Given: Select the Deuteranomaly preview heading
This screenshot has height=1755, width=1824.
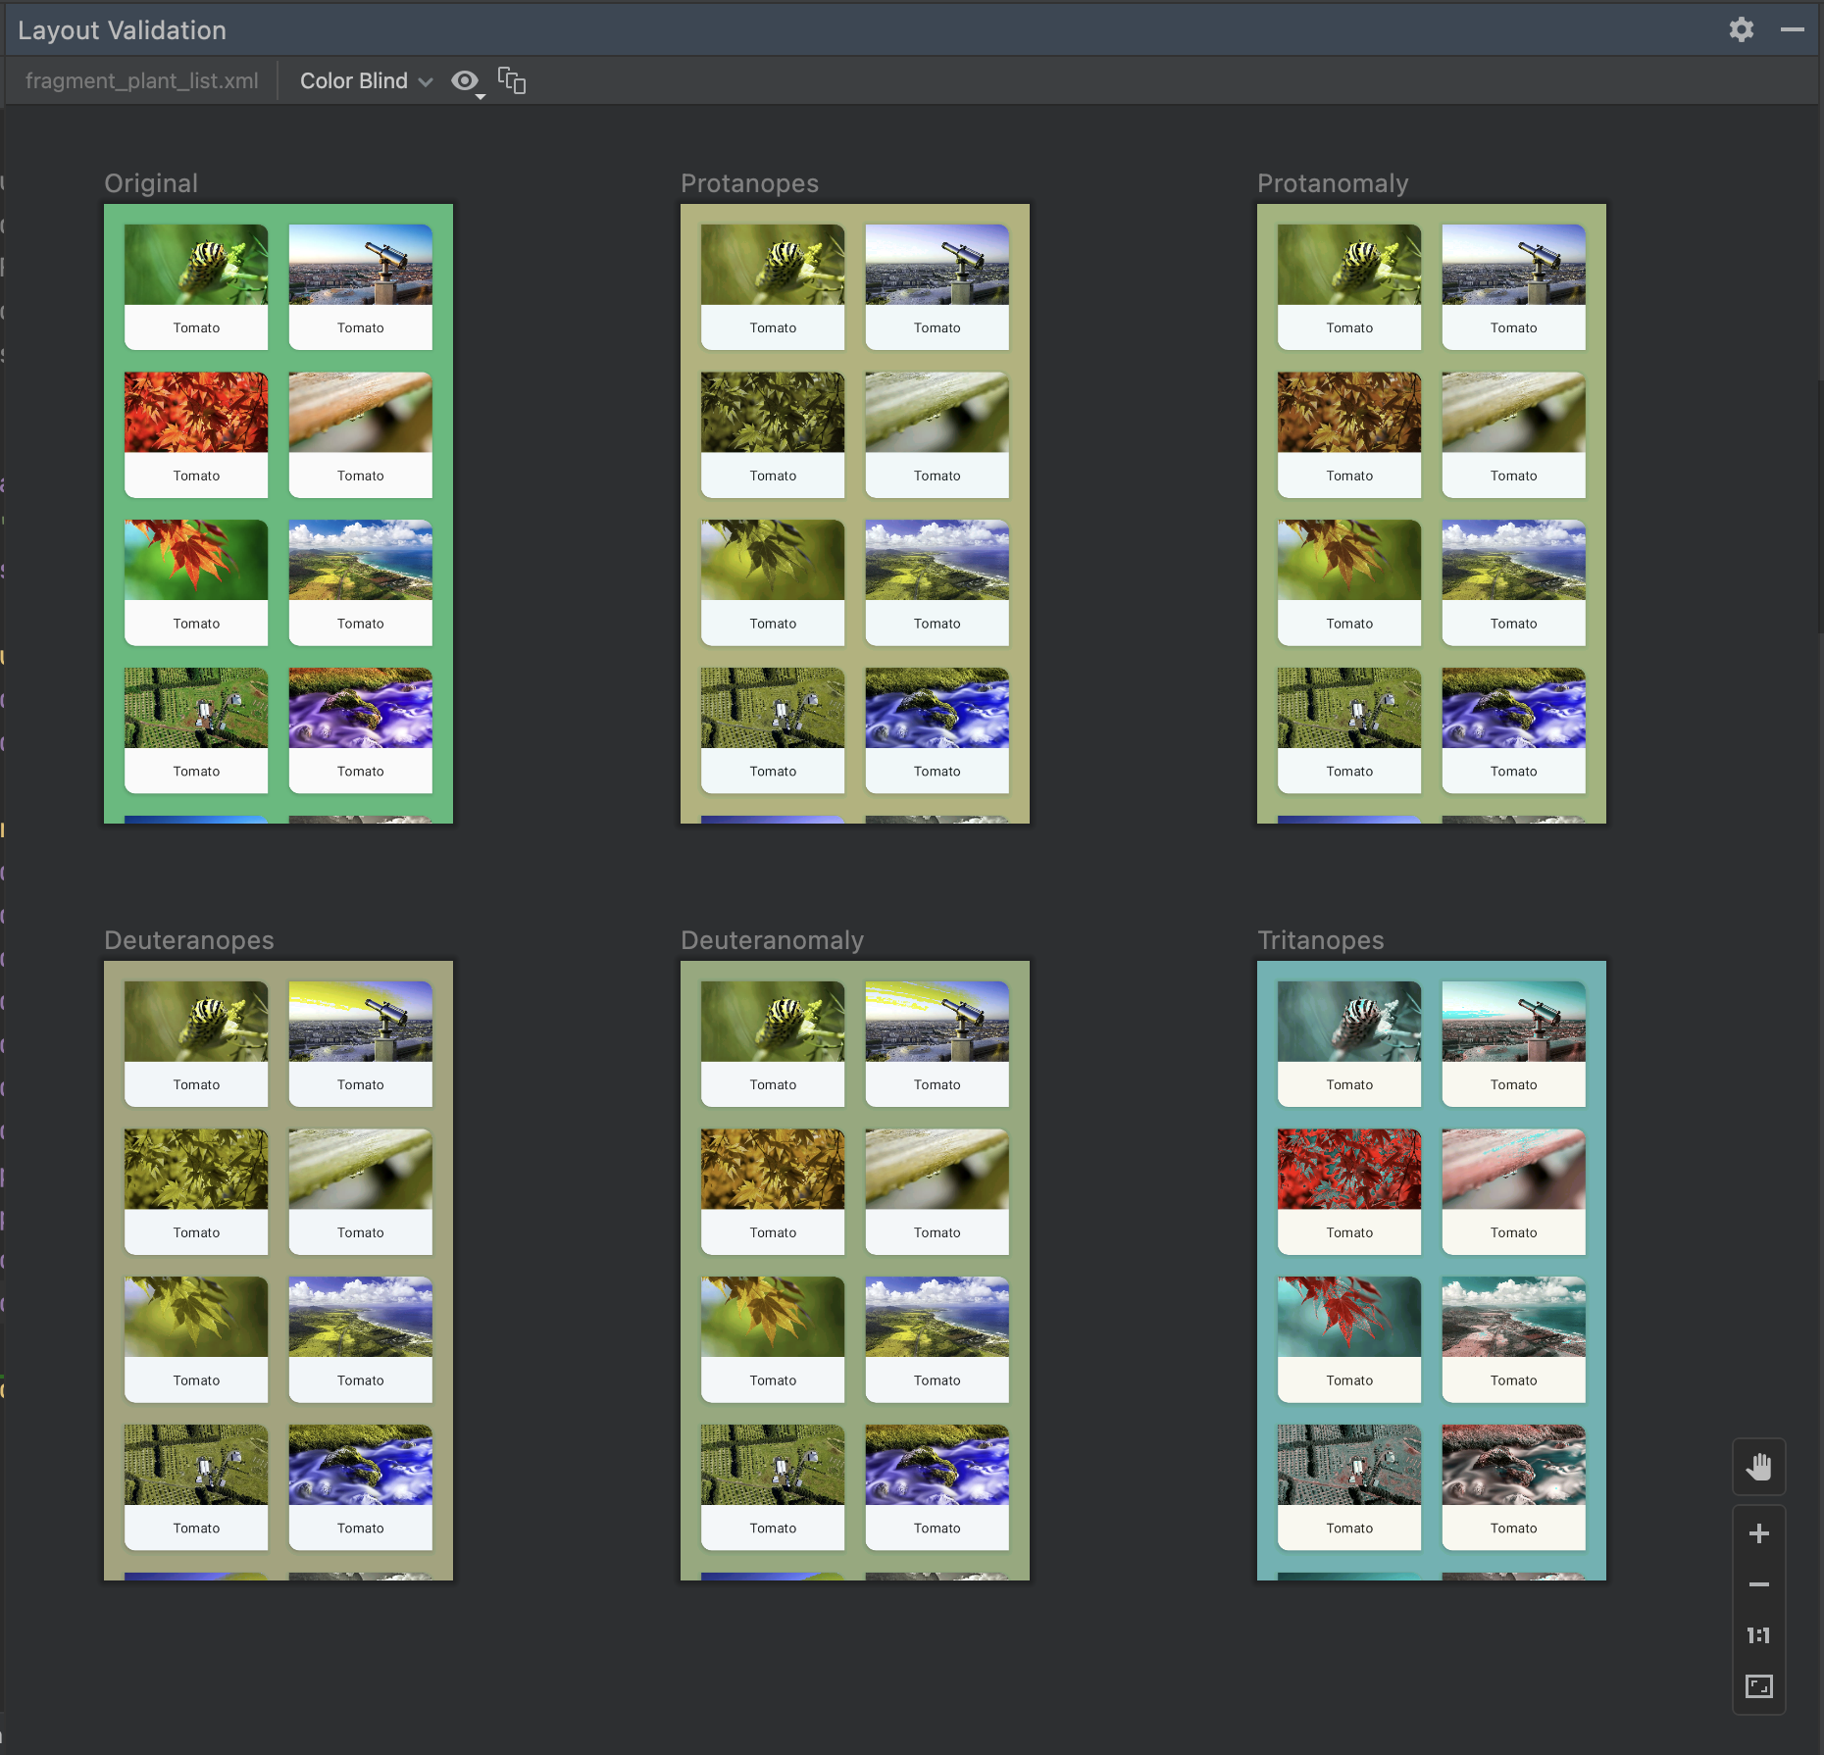Looking at the screenshot, I should [769, 939].
